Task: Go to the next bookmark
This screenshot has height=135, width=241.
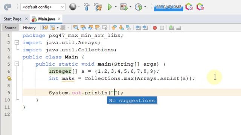Action: tap(121, 28)
